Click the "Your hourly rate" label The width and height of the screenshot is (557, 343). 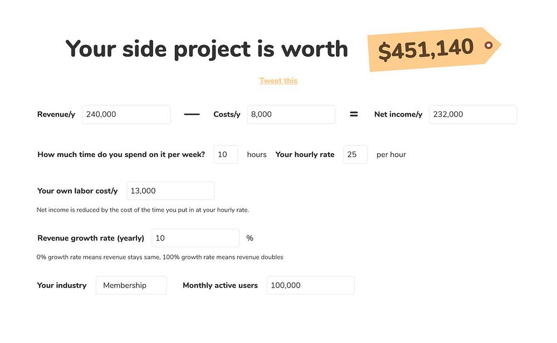[x=305, y=155]
